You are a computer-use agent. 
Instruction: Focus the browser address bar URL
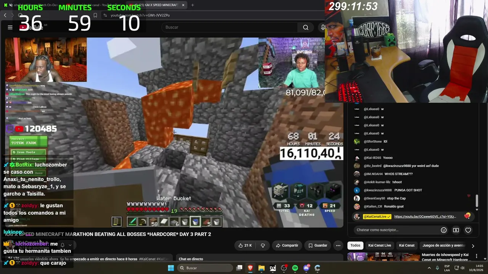[140, 15]
